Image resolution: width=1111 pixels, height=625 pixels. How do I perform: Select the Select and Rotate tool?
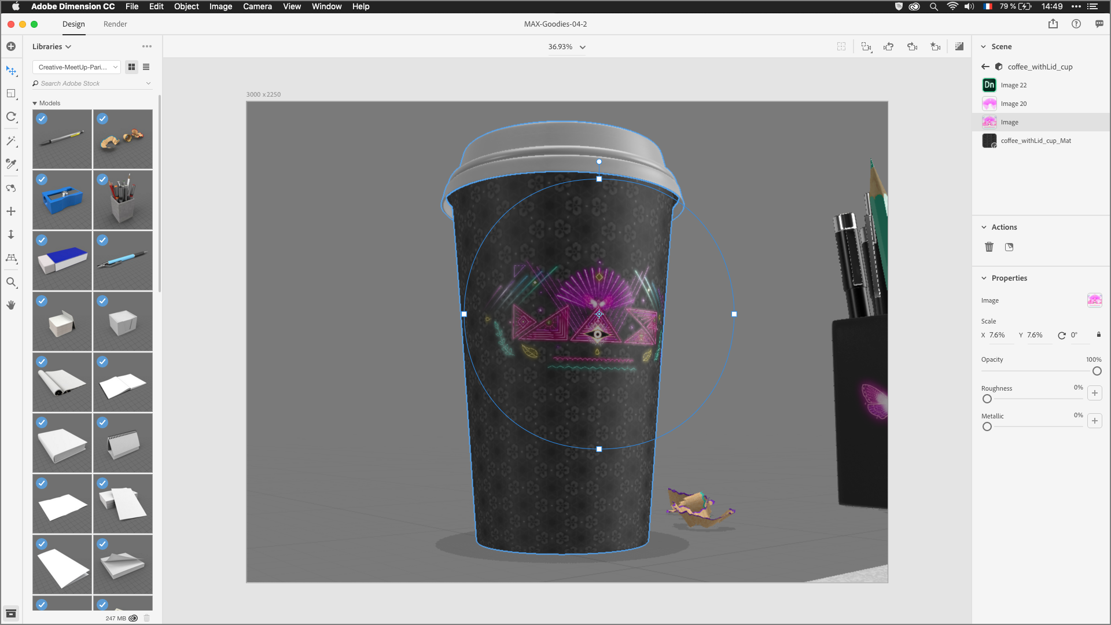pos(11,117)
